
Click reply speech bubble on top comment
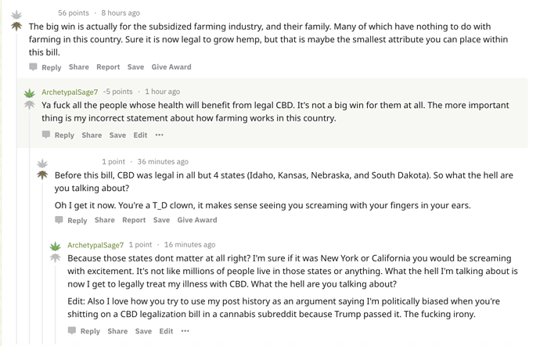[33, 67]
